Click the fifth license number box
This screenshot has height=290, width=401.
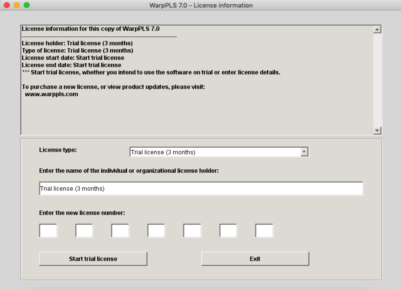[x=192, y=231]
